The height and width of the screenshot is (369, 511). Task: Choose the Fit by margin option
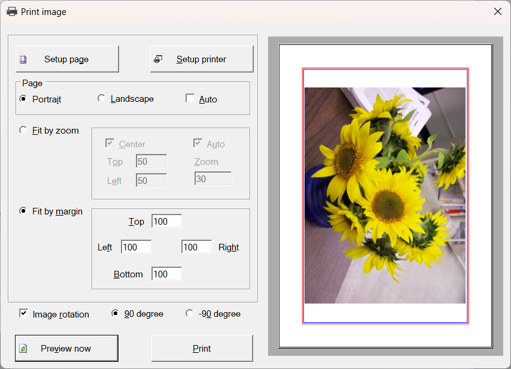[23, 211]
